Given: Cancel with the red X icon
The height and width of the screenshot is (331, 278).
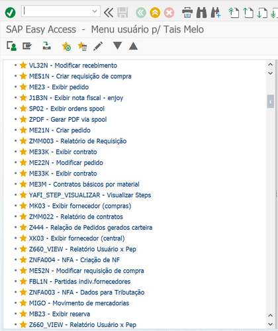Looking at the screenshot, I should [x=169, y=13].
